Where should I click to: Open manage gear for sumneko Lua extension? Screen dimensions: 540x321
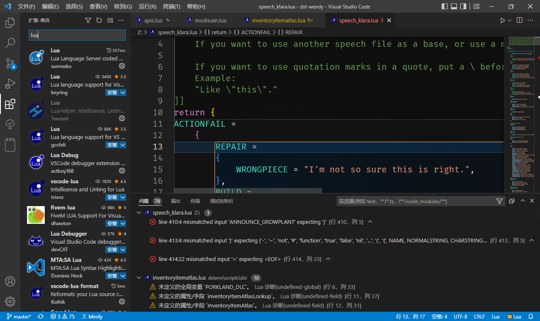122,66
